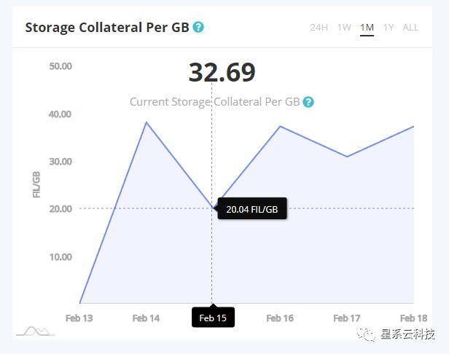The image size is (449, 354).
Task: Select the active 1M range tab
Action: [x=367, y=28]
